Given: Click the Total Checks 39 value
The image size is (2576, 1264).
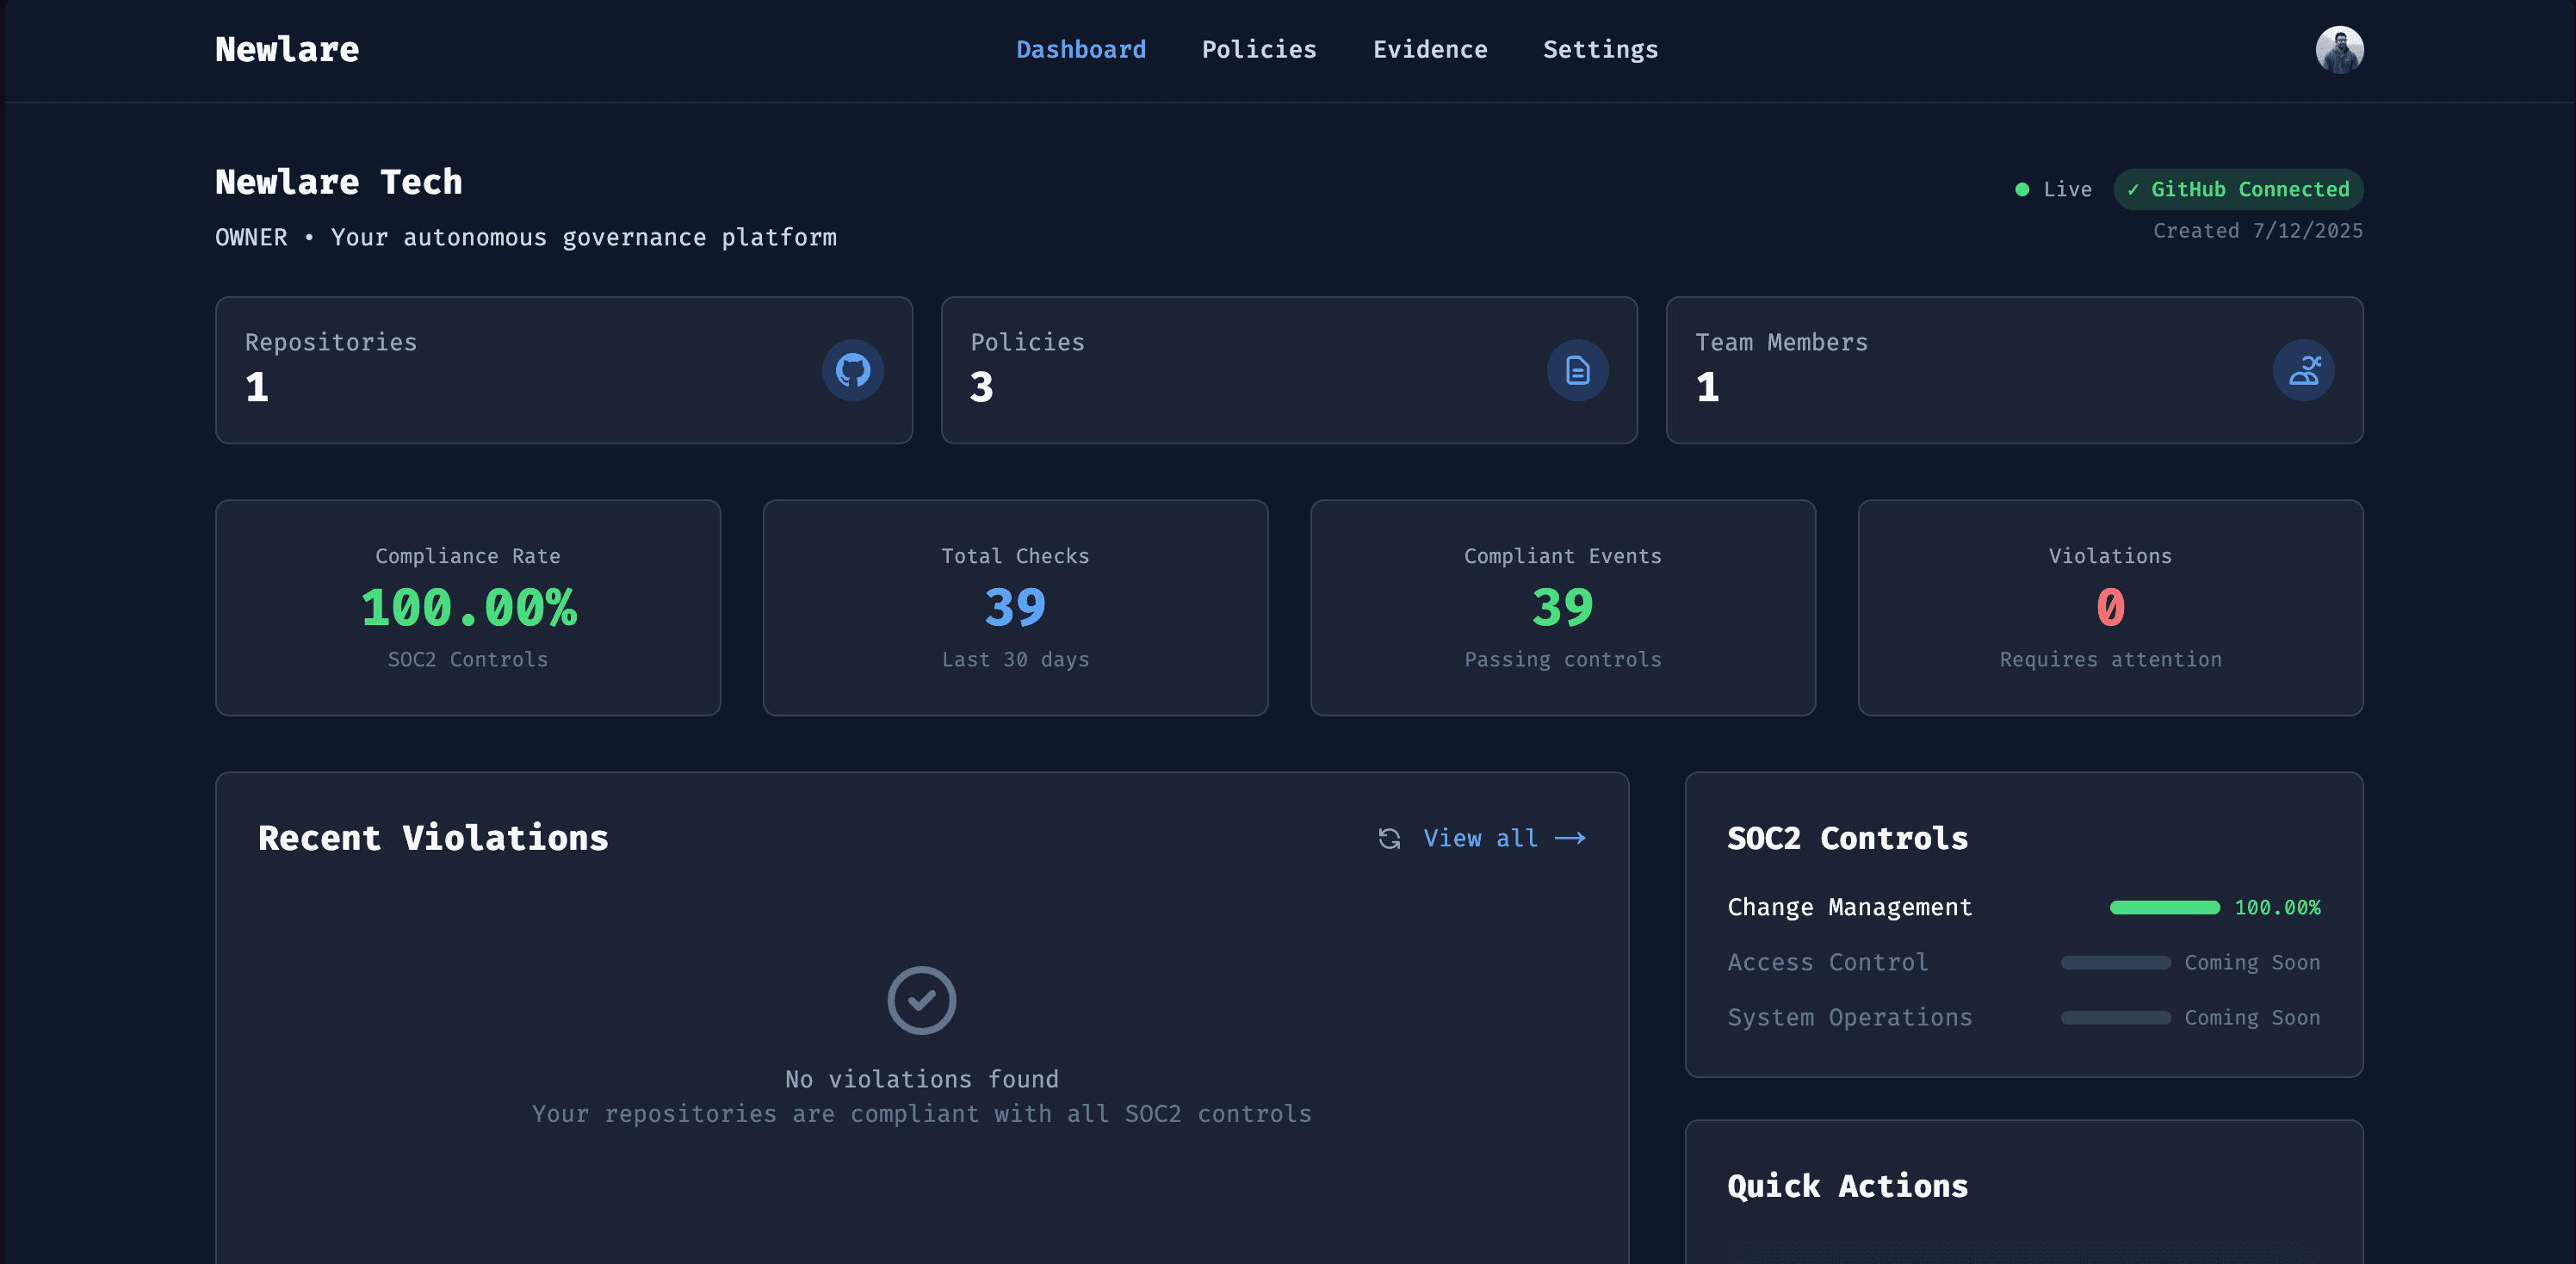Looking at the screenshot, I should [1015, 607].
